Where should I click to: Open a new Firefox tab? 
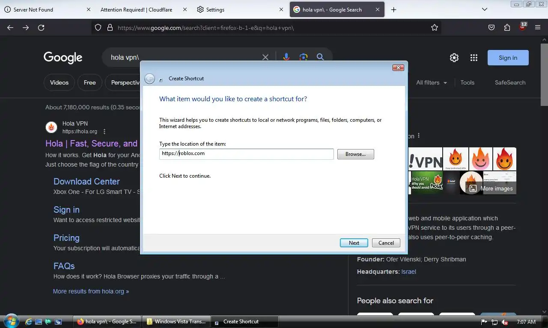[393, 9]
